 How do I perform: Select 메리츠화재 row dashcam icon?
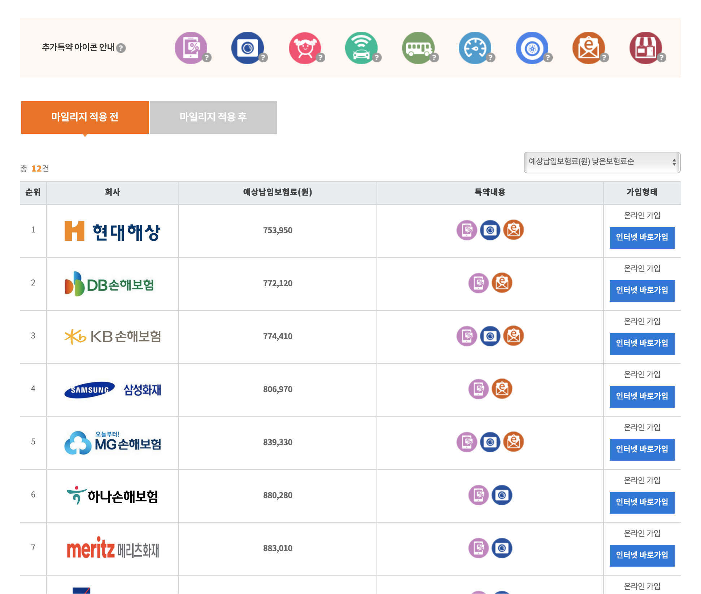(x=502, y=548)
